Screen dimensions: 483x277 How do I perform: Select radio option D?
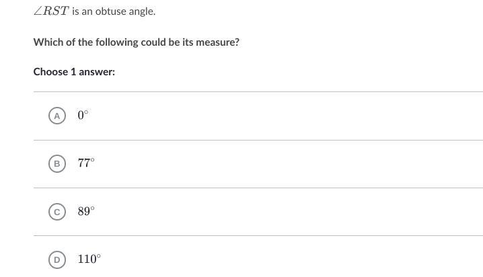point(57,260)
